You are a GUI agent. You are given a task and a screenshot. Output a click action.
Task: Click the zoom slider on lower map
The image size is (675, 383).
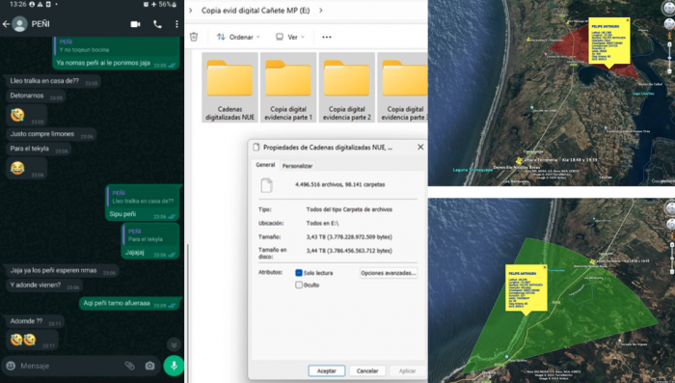point(671,259)
